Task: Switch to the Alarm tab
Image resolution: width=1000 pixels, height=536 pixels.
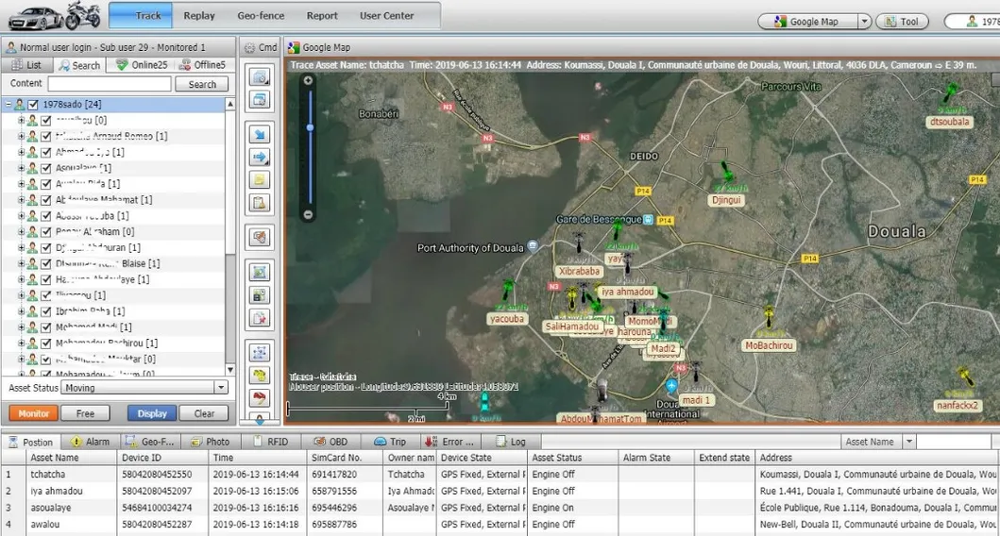Action: [91, 442]
